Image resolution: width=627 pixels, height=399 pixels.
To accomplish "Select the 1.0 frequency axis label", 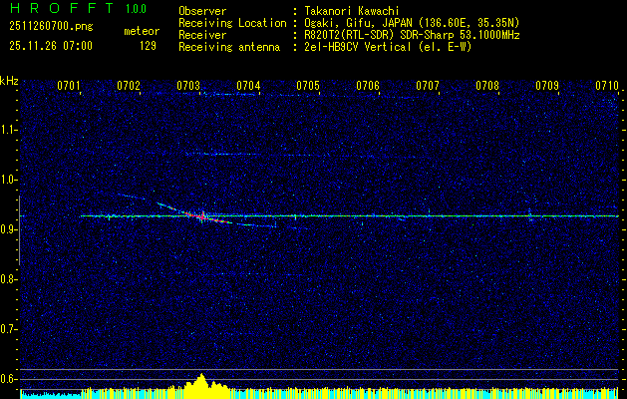I will 9,180.
